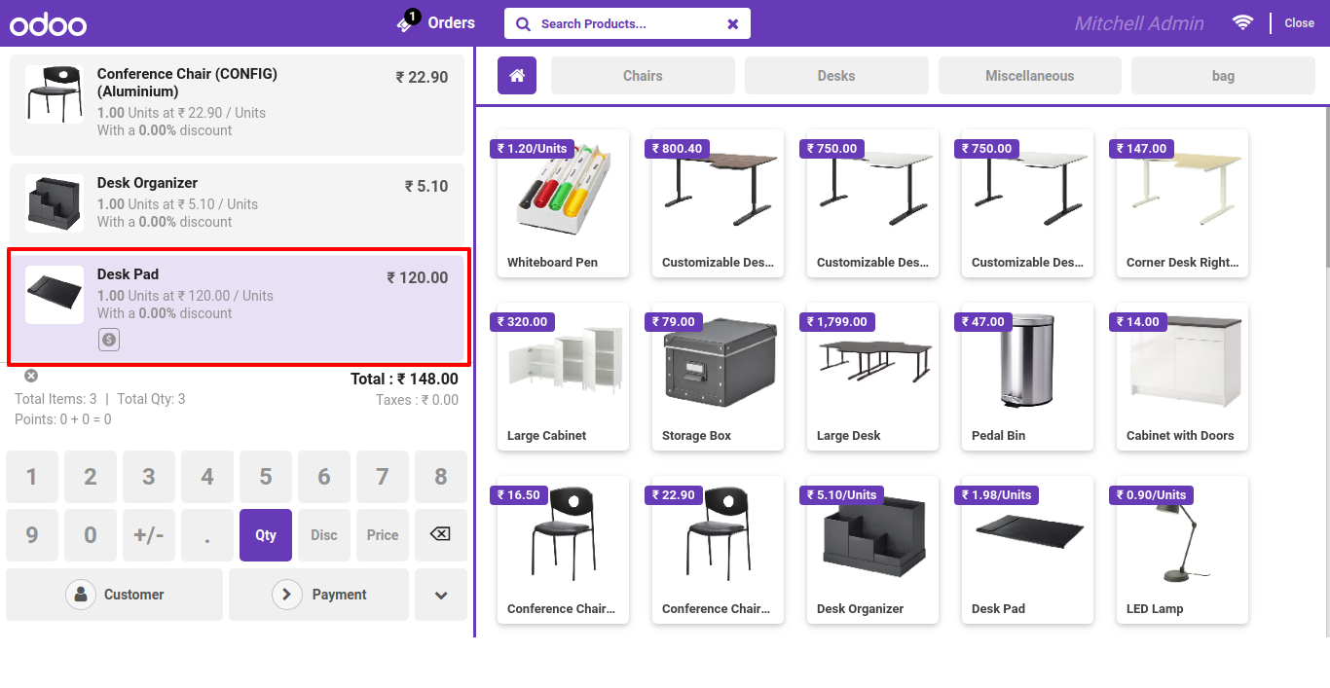Viewport: 1330px width, 688px height.
Task: Add Cabinet with Doors product
Action: tap(1182, 377)
